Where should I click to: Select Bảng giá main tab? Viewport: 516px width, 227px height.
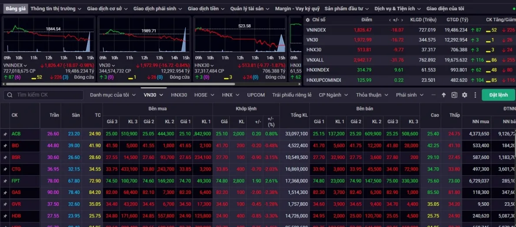(16, 8)
